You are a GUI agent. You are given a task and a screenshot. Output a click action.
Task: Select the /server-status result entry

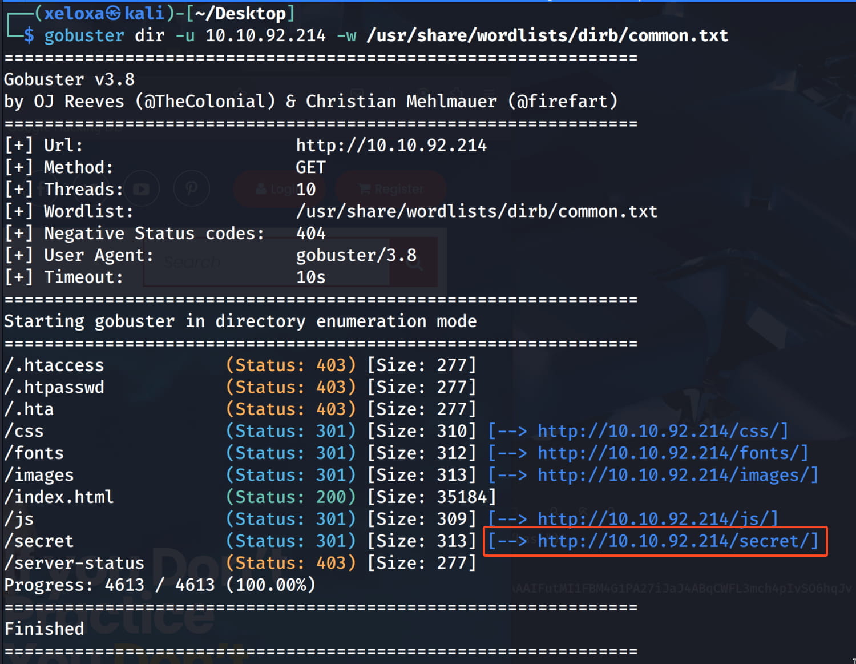click(x=74, y=563)
